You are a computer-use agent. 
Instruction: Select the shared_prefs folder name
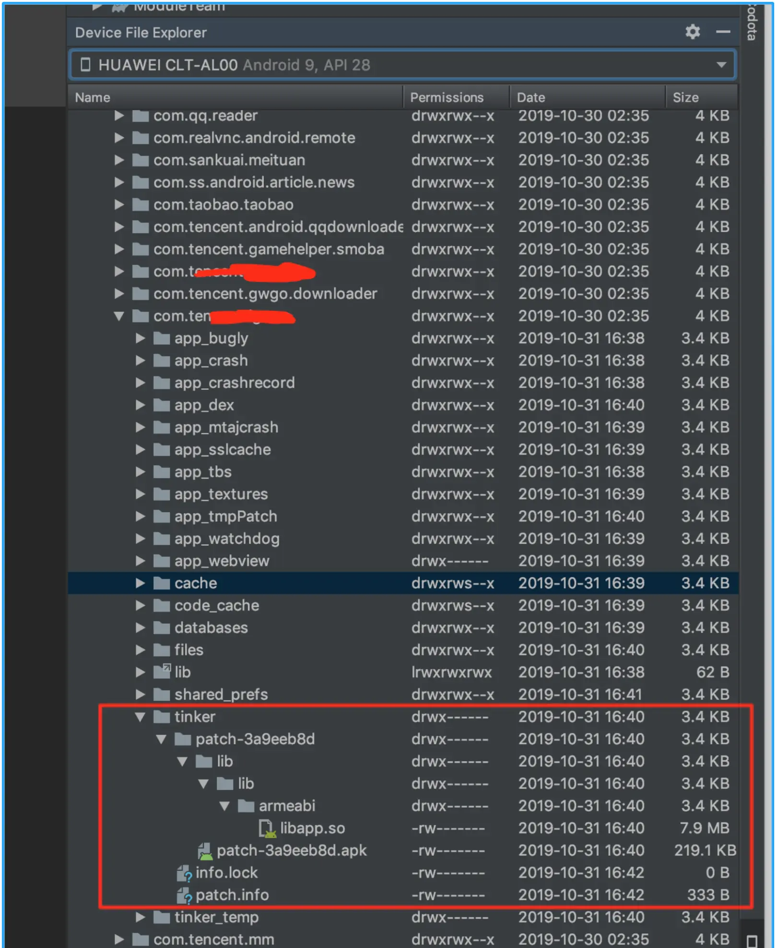coord(221,695)
